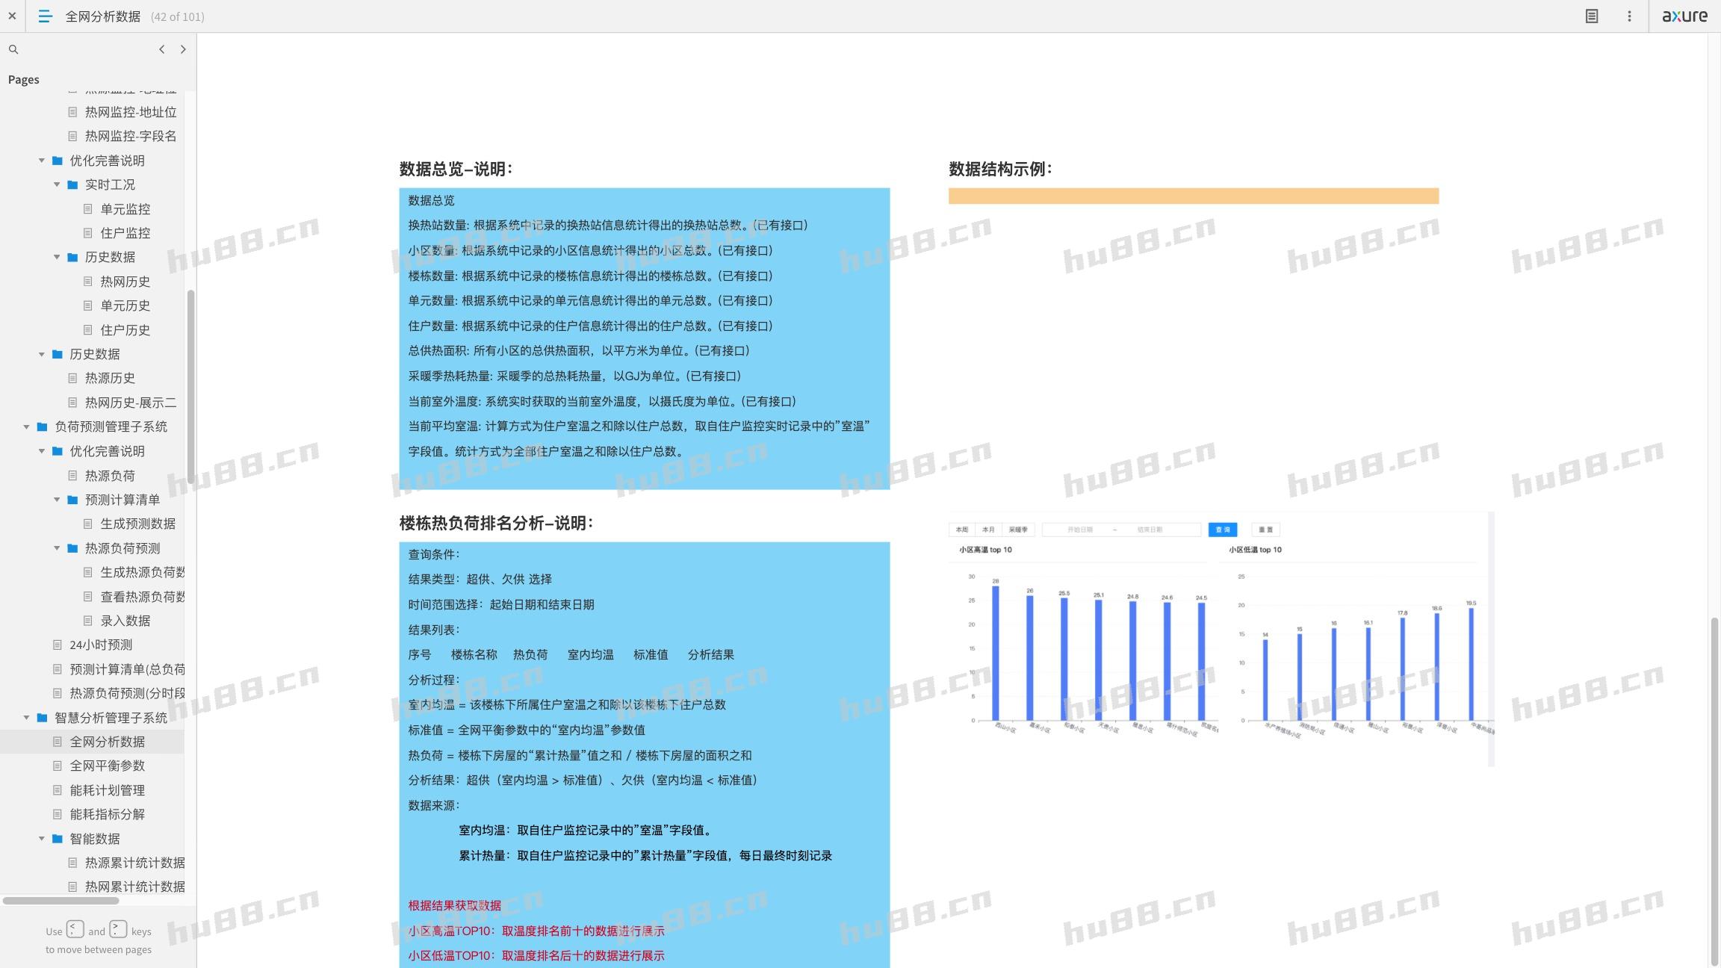Collapse the 热源负荷预测 folder

coord(57,548)
